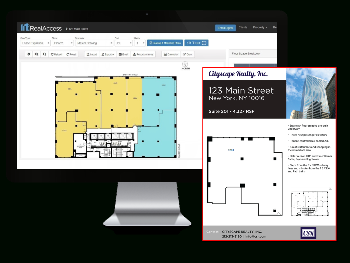
Task: Click the 123 Main Street breadcrumb
Action: [x=78, y=29]
